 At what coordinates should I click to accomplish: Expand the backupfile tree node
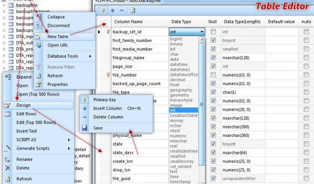pyautogui.click(x=4, y=5)
